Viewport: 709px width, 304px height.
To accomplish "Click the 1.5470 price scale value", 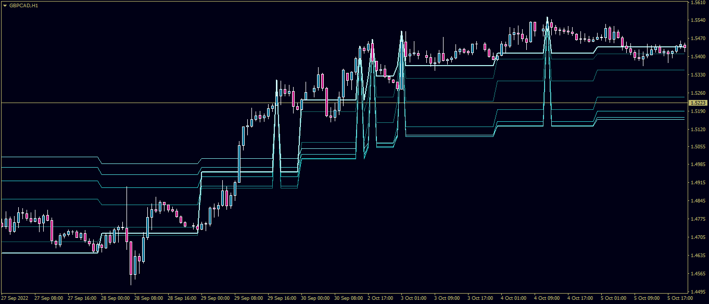I will coord(698,39).
